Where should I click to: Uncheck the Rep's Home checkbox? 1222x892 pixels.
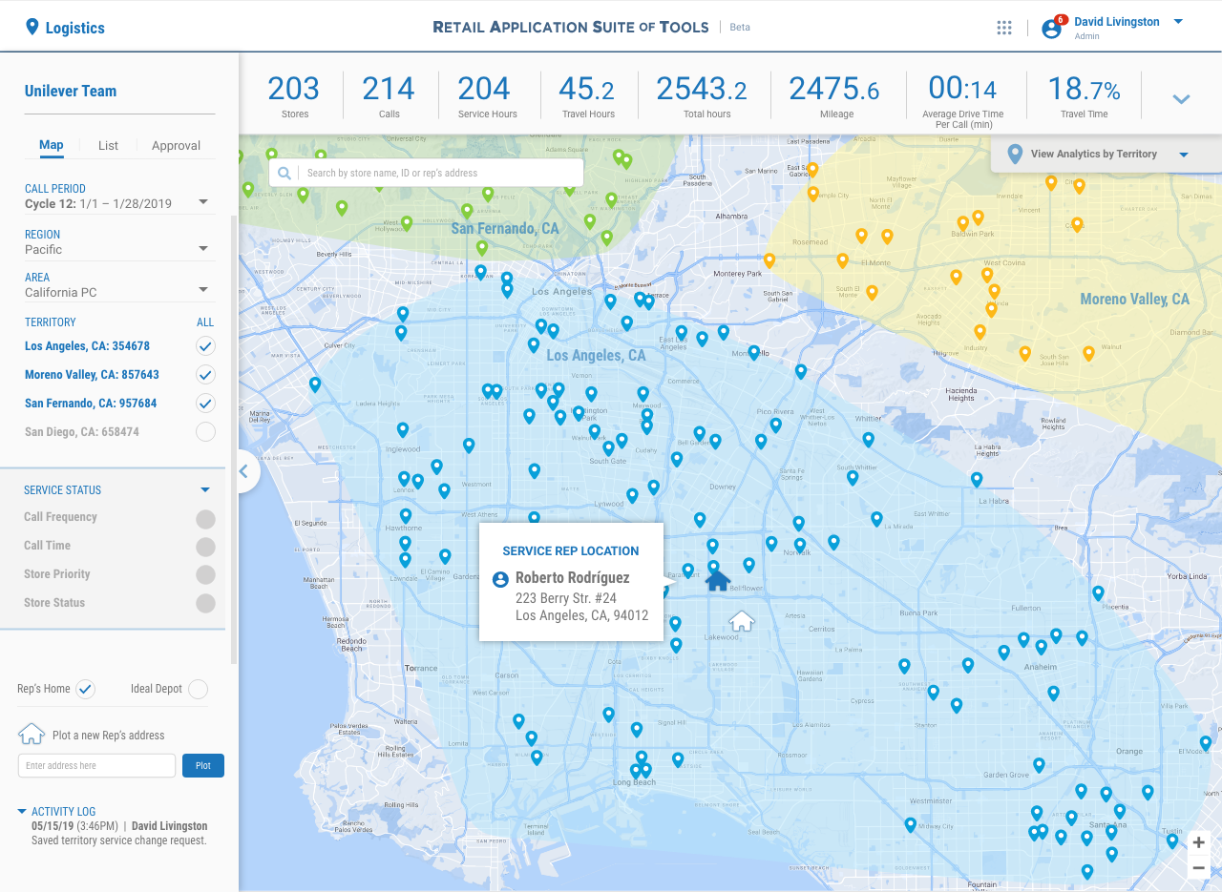coord(85,689)
